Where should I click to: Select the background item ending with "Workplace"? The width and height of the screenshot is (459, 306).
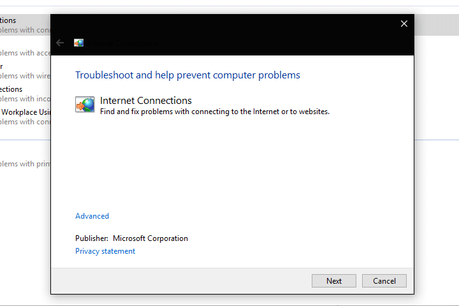tap(25, 112)
